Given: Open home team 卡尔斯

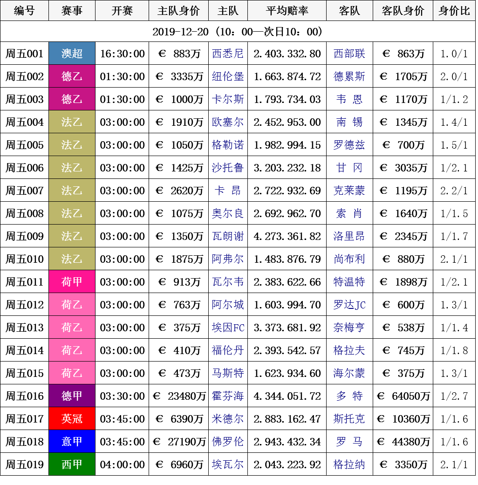Looking at the screenshot, I should 228,99.
